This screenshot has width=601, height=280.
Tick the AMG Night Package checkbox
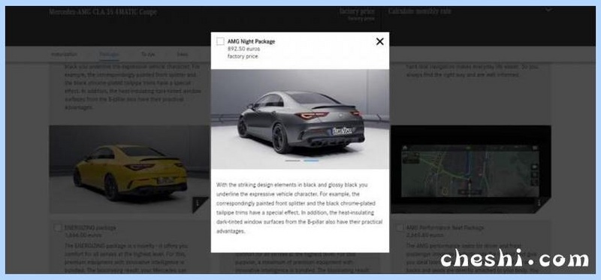click(x=220, y=41)
